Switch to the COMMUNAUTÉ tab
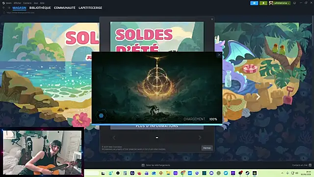Image resolution: width=314 pixels, height=177 pixels. 65,8
